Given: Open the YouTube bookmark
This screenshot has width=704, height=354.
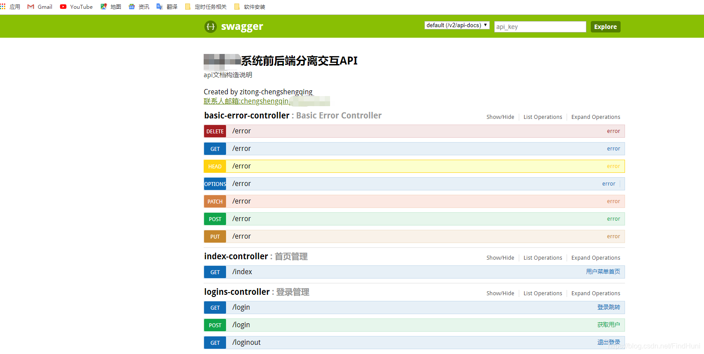Looking at the screenshot, I should point(76,7).
